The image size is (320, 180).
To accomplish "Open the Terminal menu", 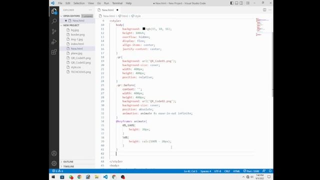I will [x=117, y=3].
